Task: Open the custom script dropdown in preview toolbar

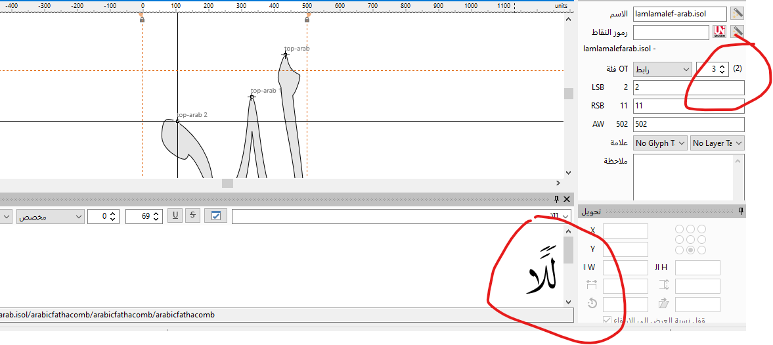Action: click(x=51, y=216)
